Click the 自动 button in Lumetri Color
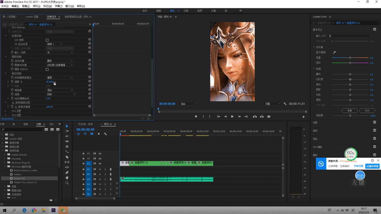Viewport: 381px width, 214px height. click(x=367, y=111)
